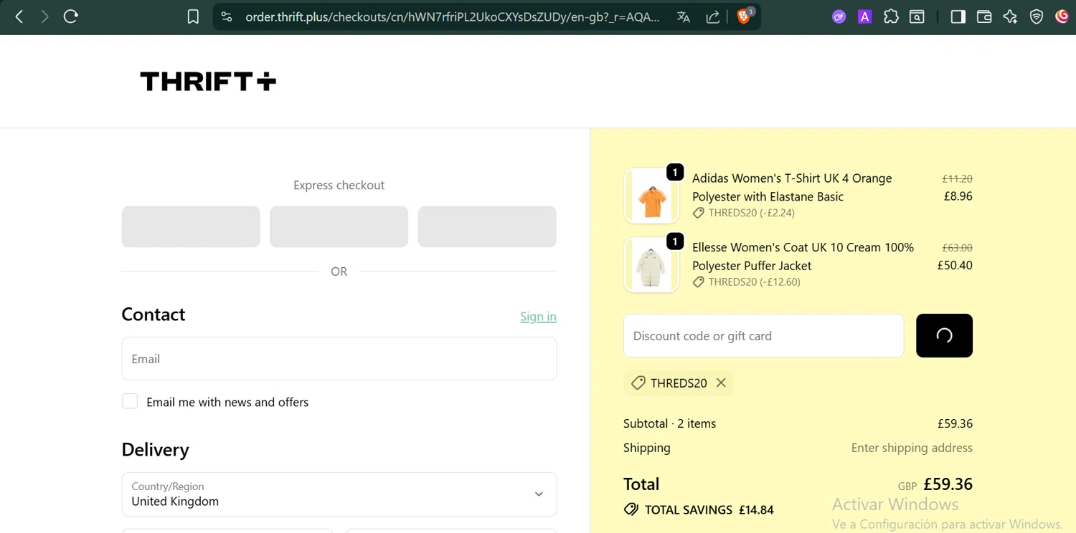Image resolution: width=1076 pixels, height=533 pixels.
Task: Click THREDS20 (-£12.60) discount line
Action: pos(747,282)
